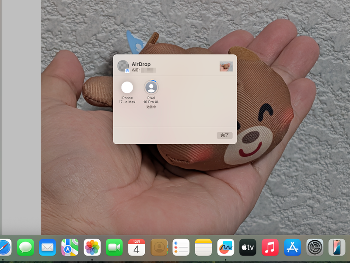Open Settings from the Dock

pos(314,248)
